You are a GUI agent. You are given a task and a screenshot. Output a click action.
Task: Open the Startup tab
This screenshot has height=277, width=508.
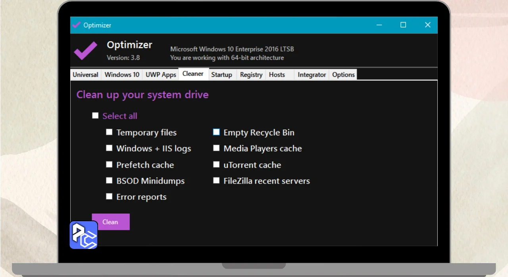[x=221, y=75]
